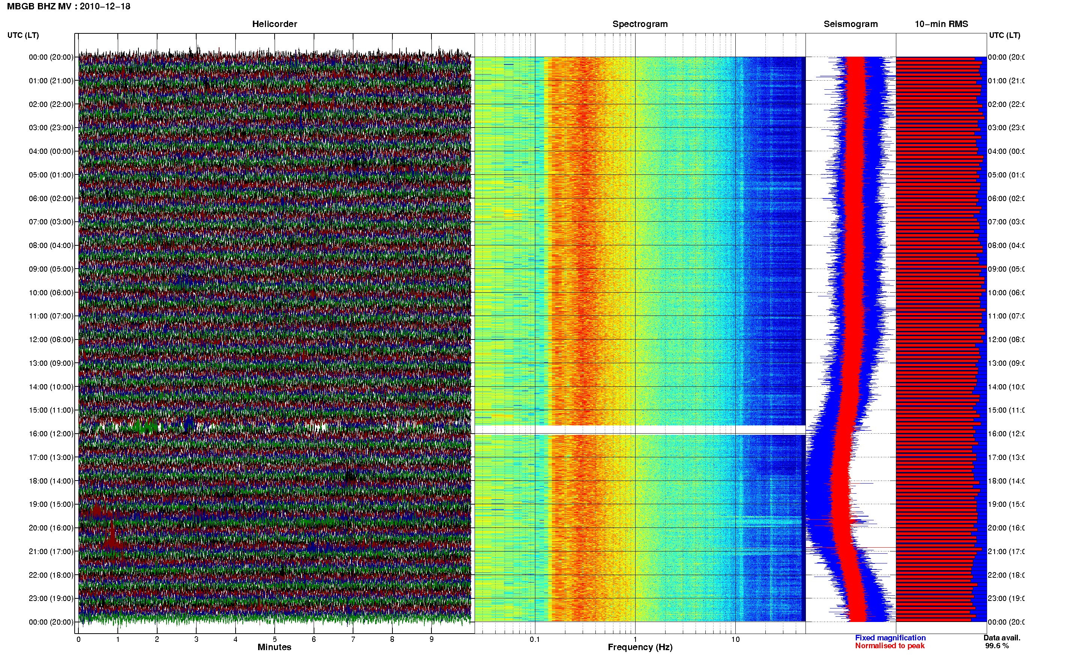Click the left '21:00 (17:00)' time label
Image resolution: width=1067 pixels, height=667 pixels.
click(x=51, y=551)
